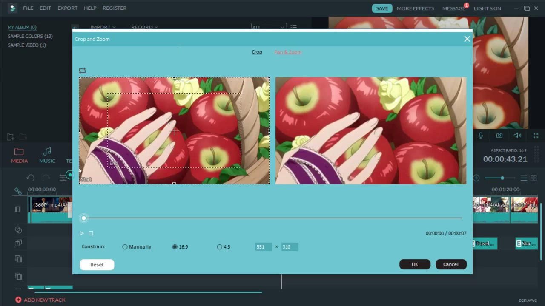Screen dimensions: 545x306
Task: Close the Crop and Zoom dialog
Action: click(x=467, y=39)
